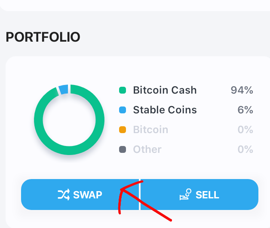Click the 0% value in the Bitcoin row
The width and height of the screenshot is (270, 228).
coord(245,130)
